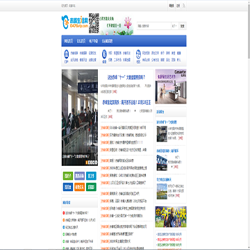
Task: Focus the search text field in header
Action: pyautogui.click(x=154, y=26)
